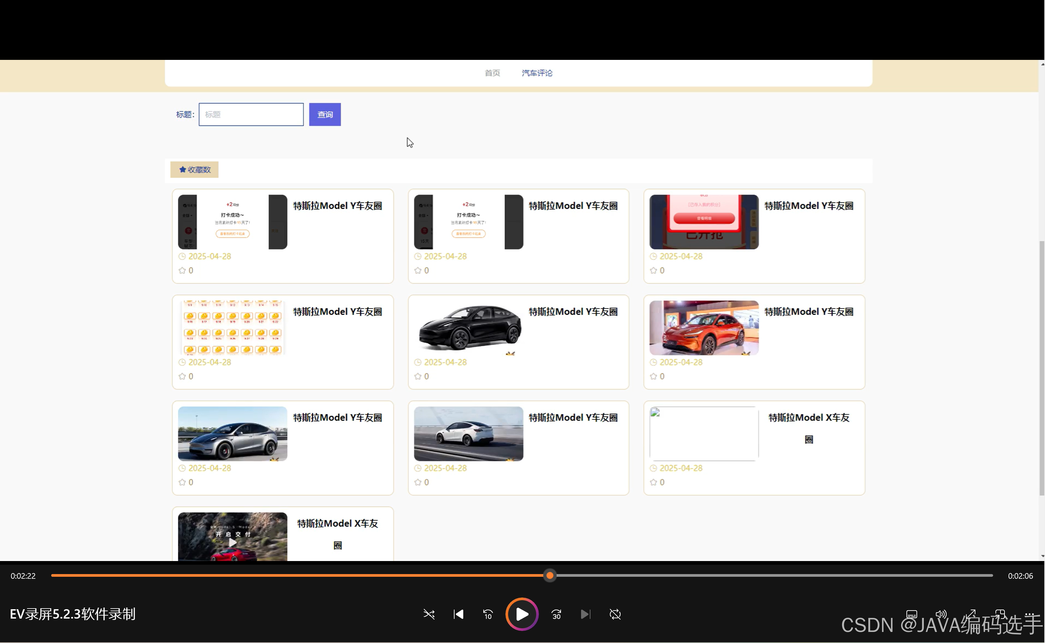Viewport: 1045px width, 643px height.
Task: Open the broken image thumbnail of Model X post
Action: (704, 434)
